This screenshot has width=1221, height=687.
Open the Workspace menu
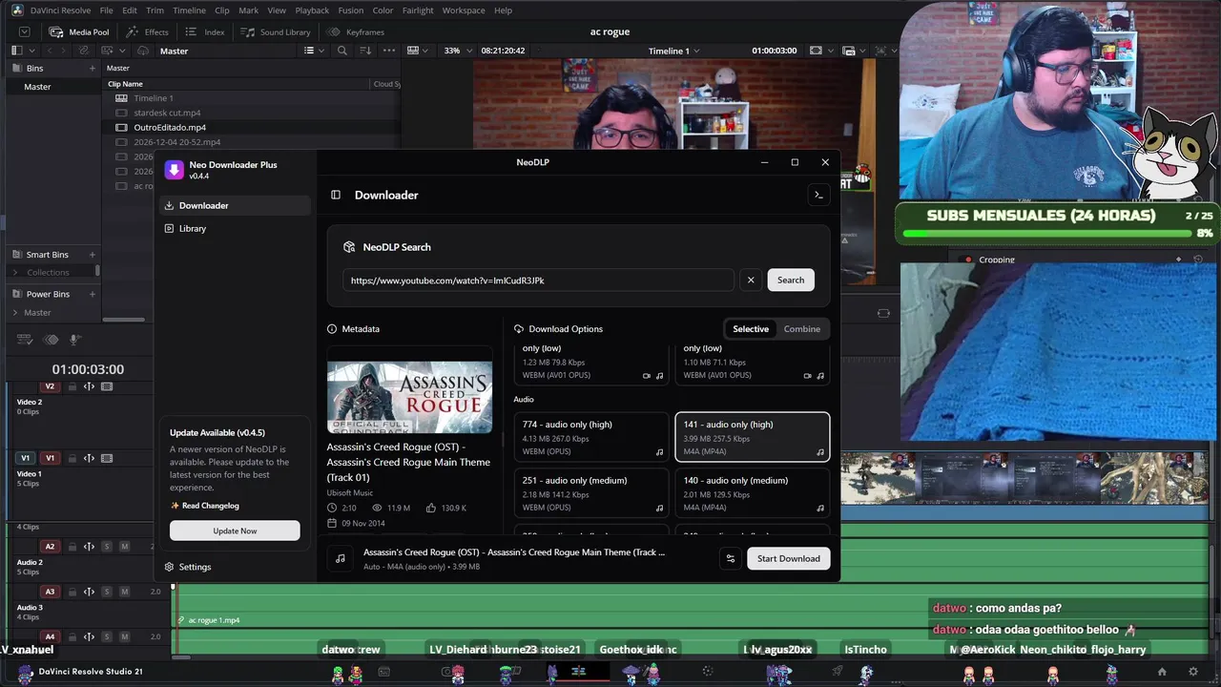click(464, 10)
